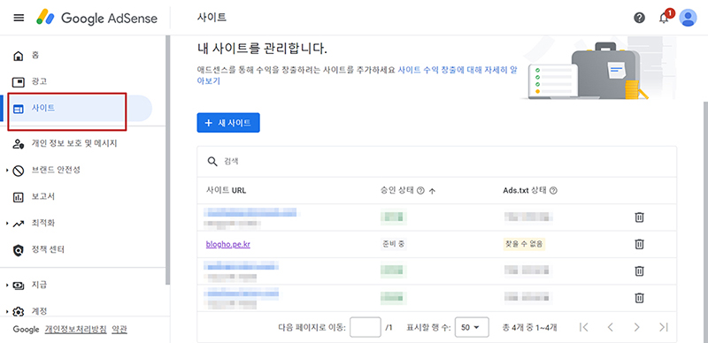This screenshot has height=343, width=708.
Task: Delete the third site row
Action: click(x=639, y=271)
